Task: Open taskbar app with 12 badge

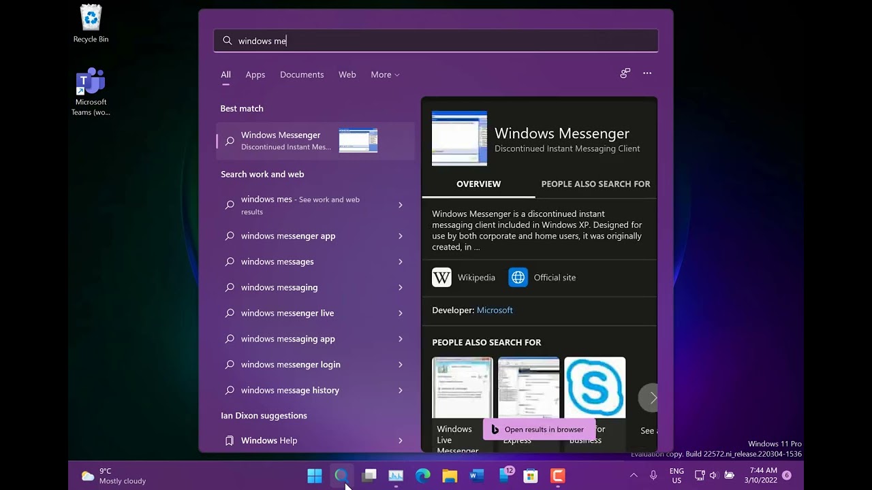Action: pyautogui.click(x=505, y=476)
